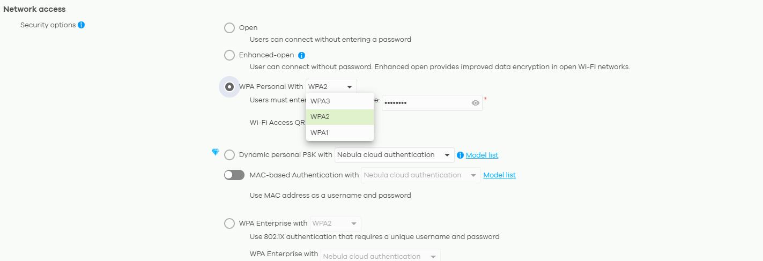The width and height of the screenshot is (763, 261).
Task: Open the Enhanced-open info icon
Action: (301, 55)
